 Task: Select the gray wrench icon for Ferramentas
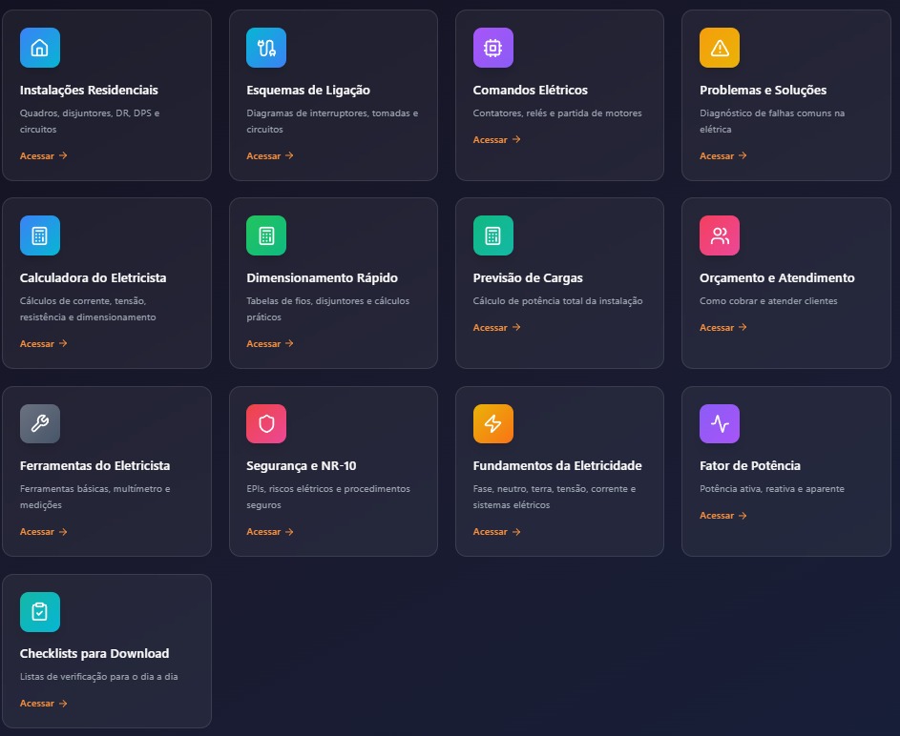[x=40, y=424]
